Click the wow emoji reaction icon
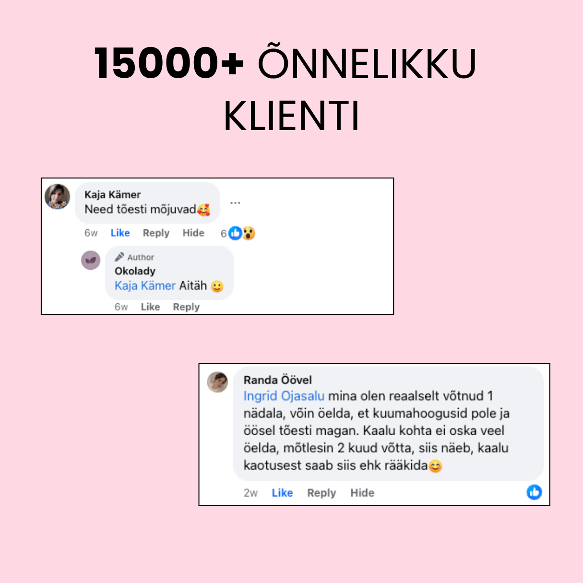 (249, 233)
